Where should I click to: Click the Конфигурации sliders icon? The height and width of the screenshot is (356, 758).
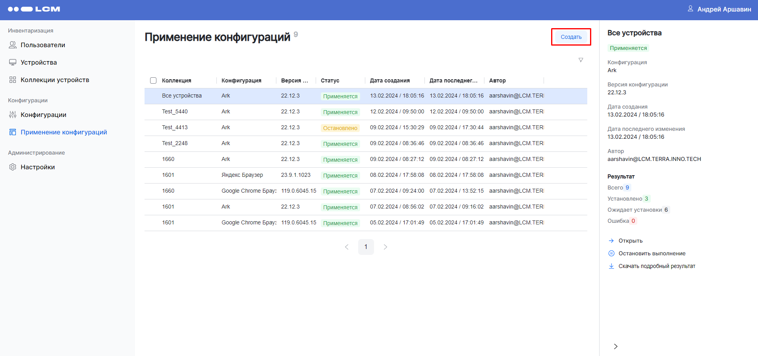(13, 115)
